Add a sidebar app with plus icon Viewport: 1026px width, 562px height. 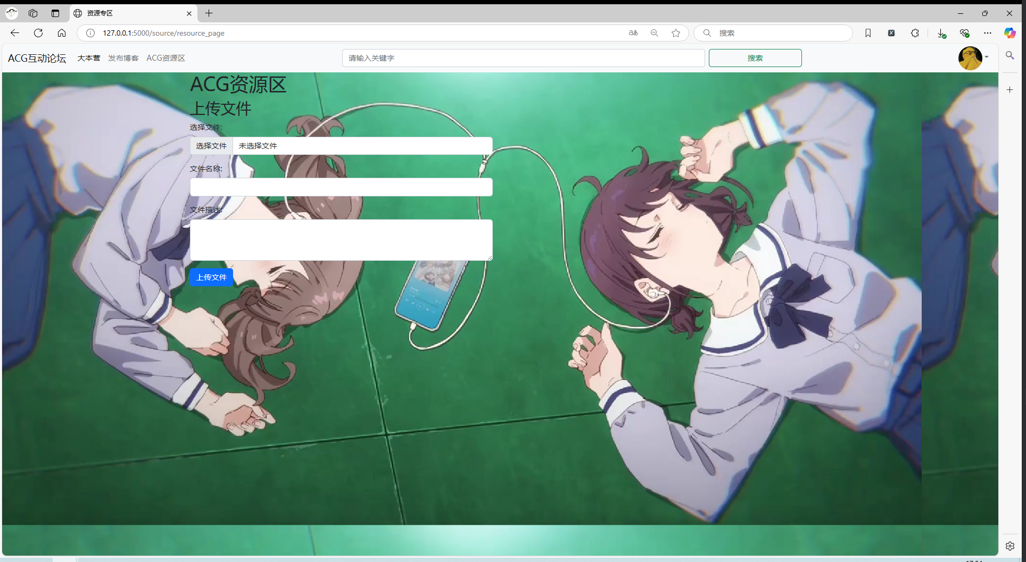(1010, 90)
